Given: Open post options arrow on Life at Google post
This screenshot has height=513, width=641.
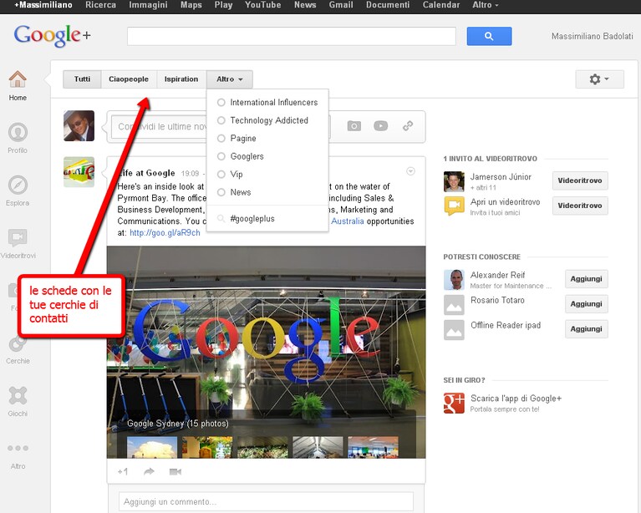Looking at the screenshot, I should click(x=411, y=171).
